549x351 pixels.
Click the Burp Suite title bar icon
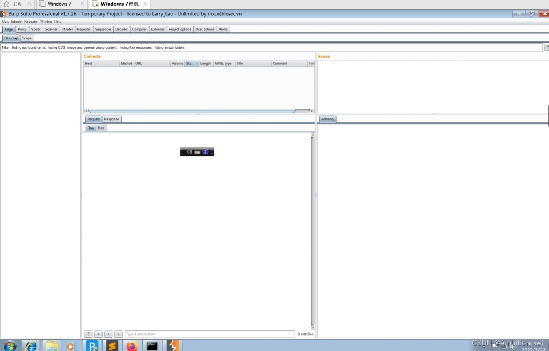coord(4,14)
